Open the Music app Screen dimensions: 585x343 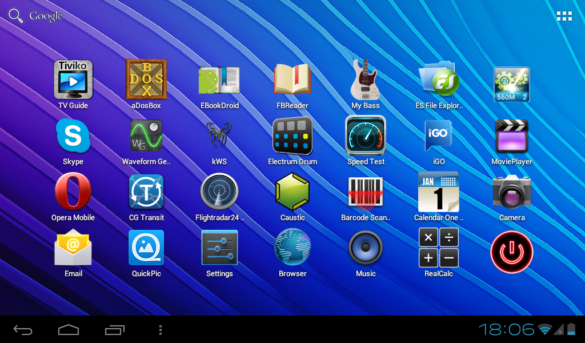tap(366, 248)
